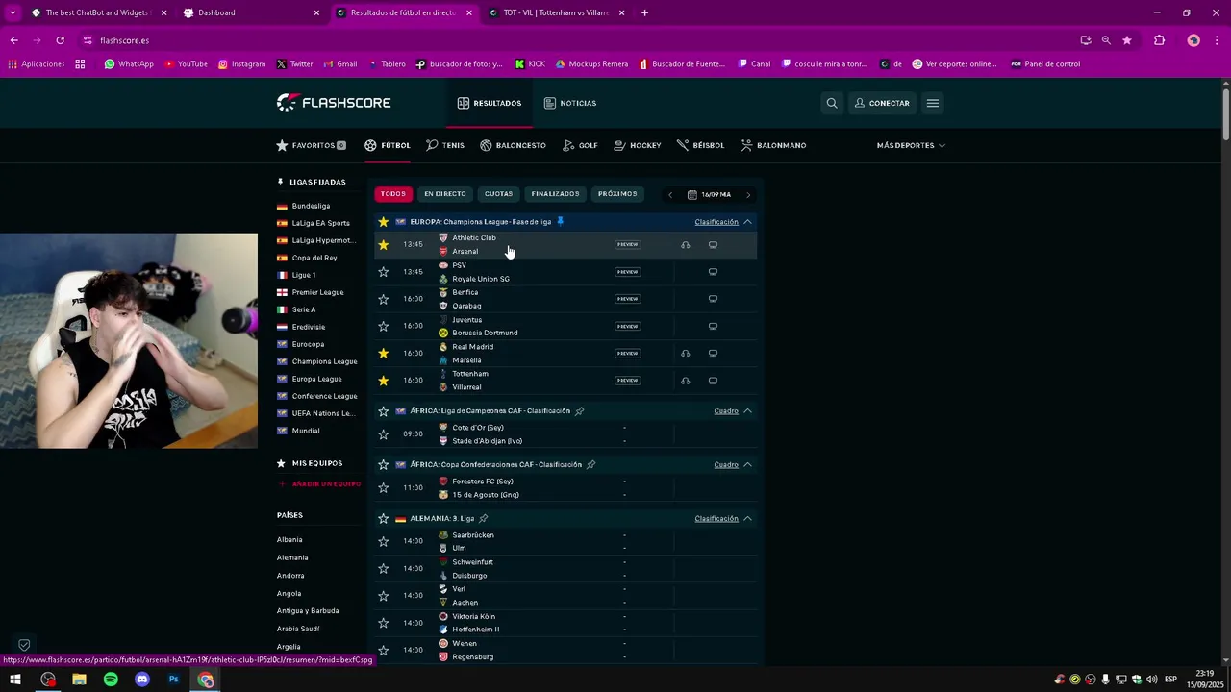Click the Flashscore logo
The image size is (1231, 692).
(x=334, y=103)
